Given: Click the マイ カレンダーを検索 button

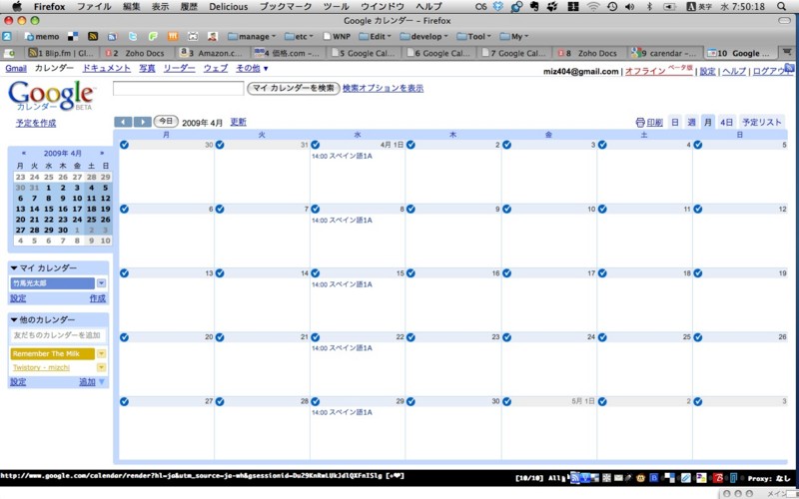Looking at the screenshot, I should (294, 88).
